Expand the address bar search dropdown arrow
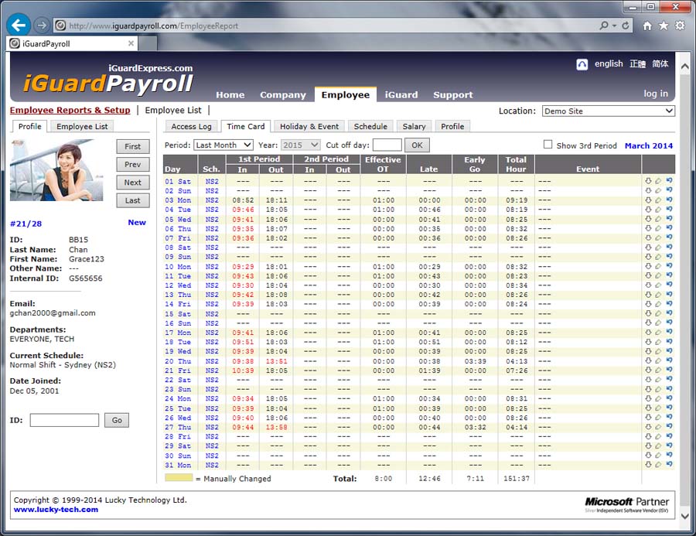 (614, 26)
